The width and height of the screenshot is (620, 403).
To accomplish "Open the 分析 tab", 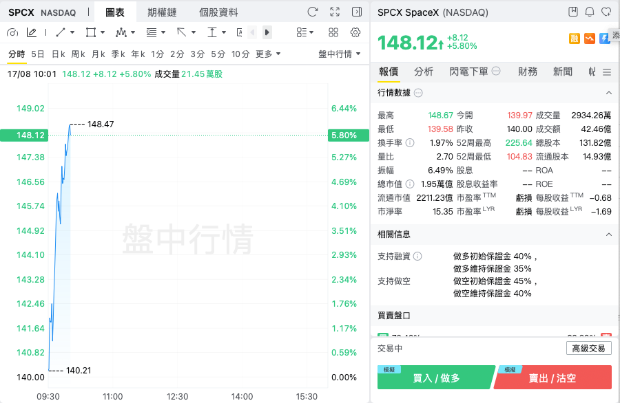I will pos(424,72).
